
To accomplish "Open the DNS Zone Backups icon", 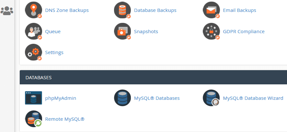I will 33,10.
